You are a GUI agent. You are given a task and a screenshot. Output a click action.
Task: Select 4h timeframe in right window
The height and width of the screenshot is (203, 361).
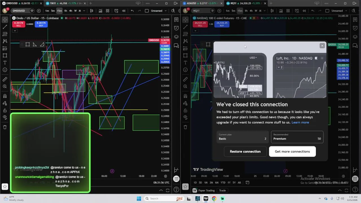251,11
